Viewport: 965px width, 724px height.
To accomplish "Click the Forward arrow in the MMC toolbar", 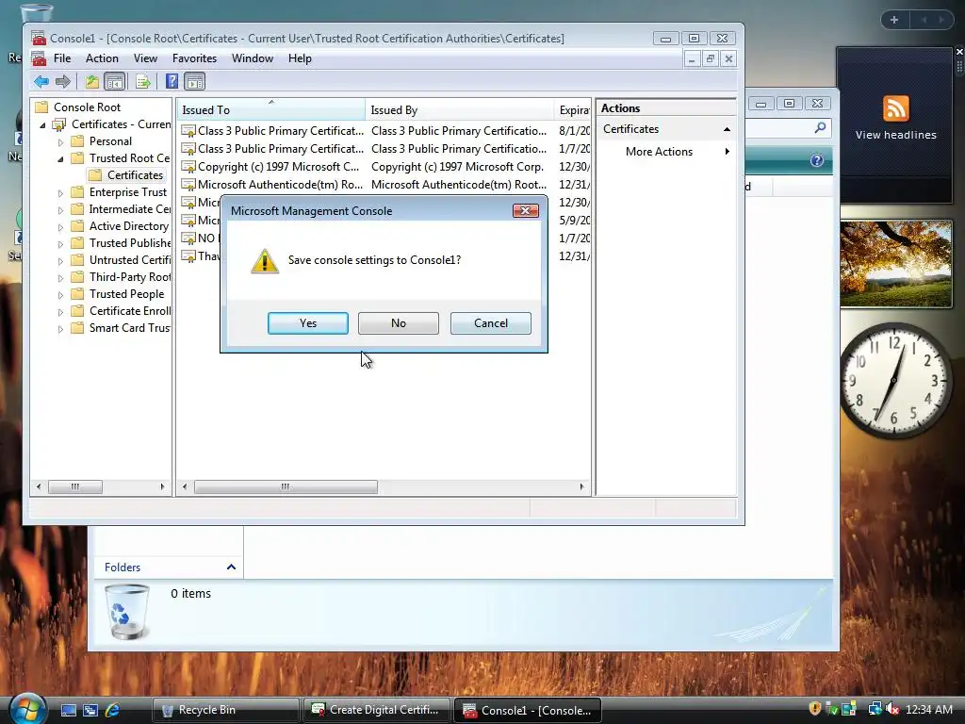I will click(63, 81).
